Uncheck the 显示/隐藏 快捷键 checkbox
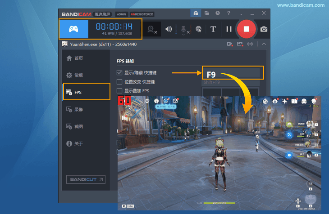Image resolution: width=329 pixels, height=214 pixels. coord(119,72)
